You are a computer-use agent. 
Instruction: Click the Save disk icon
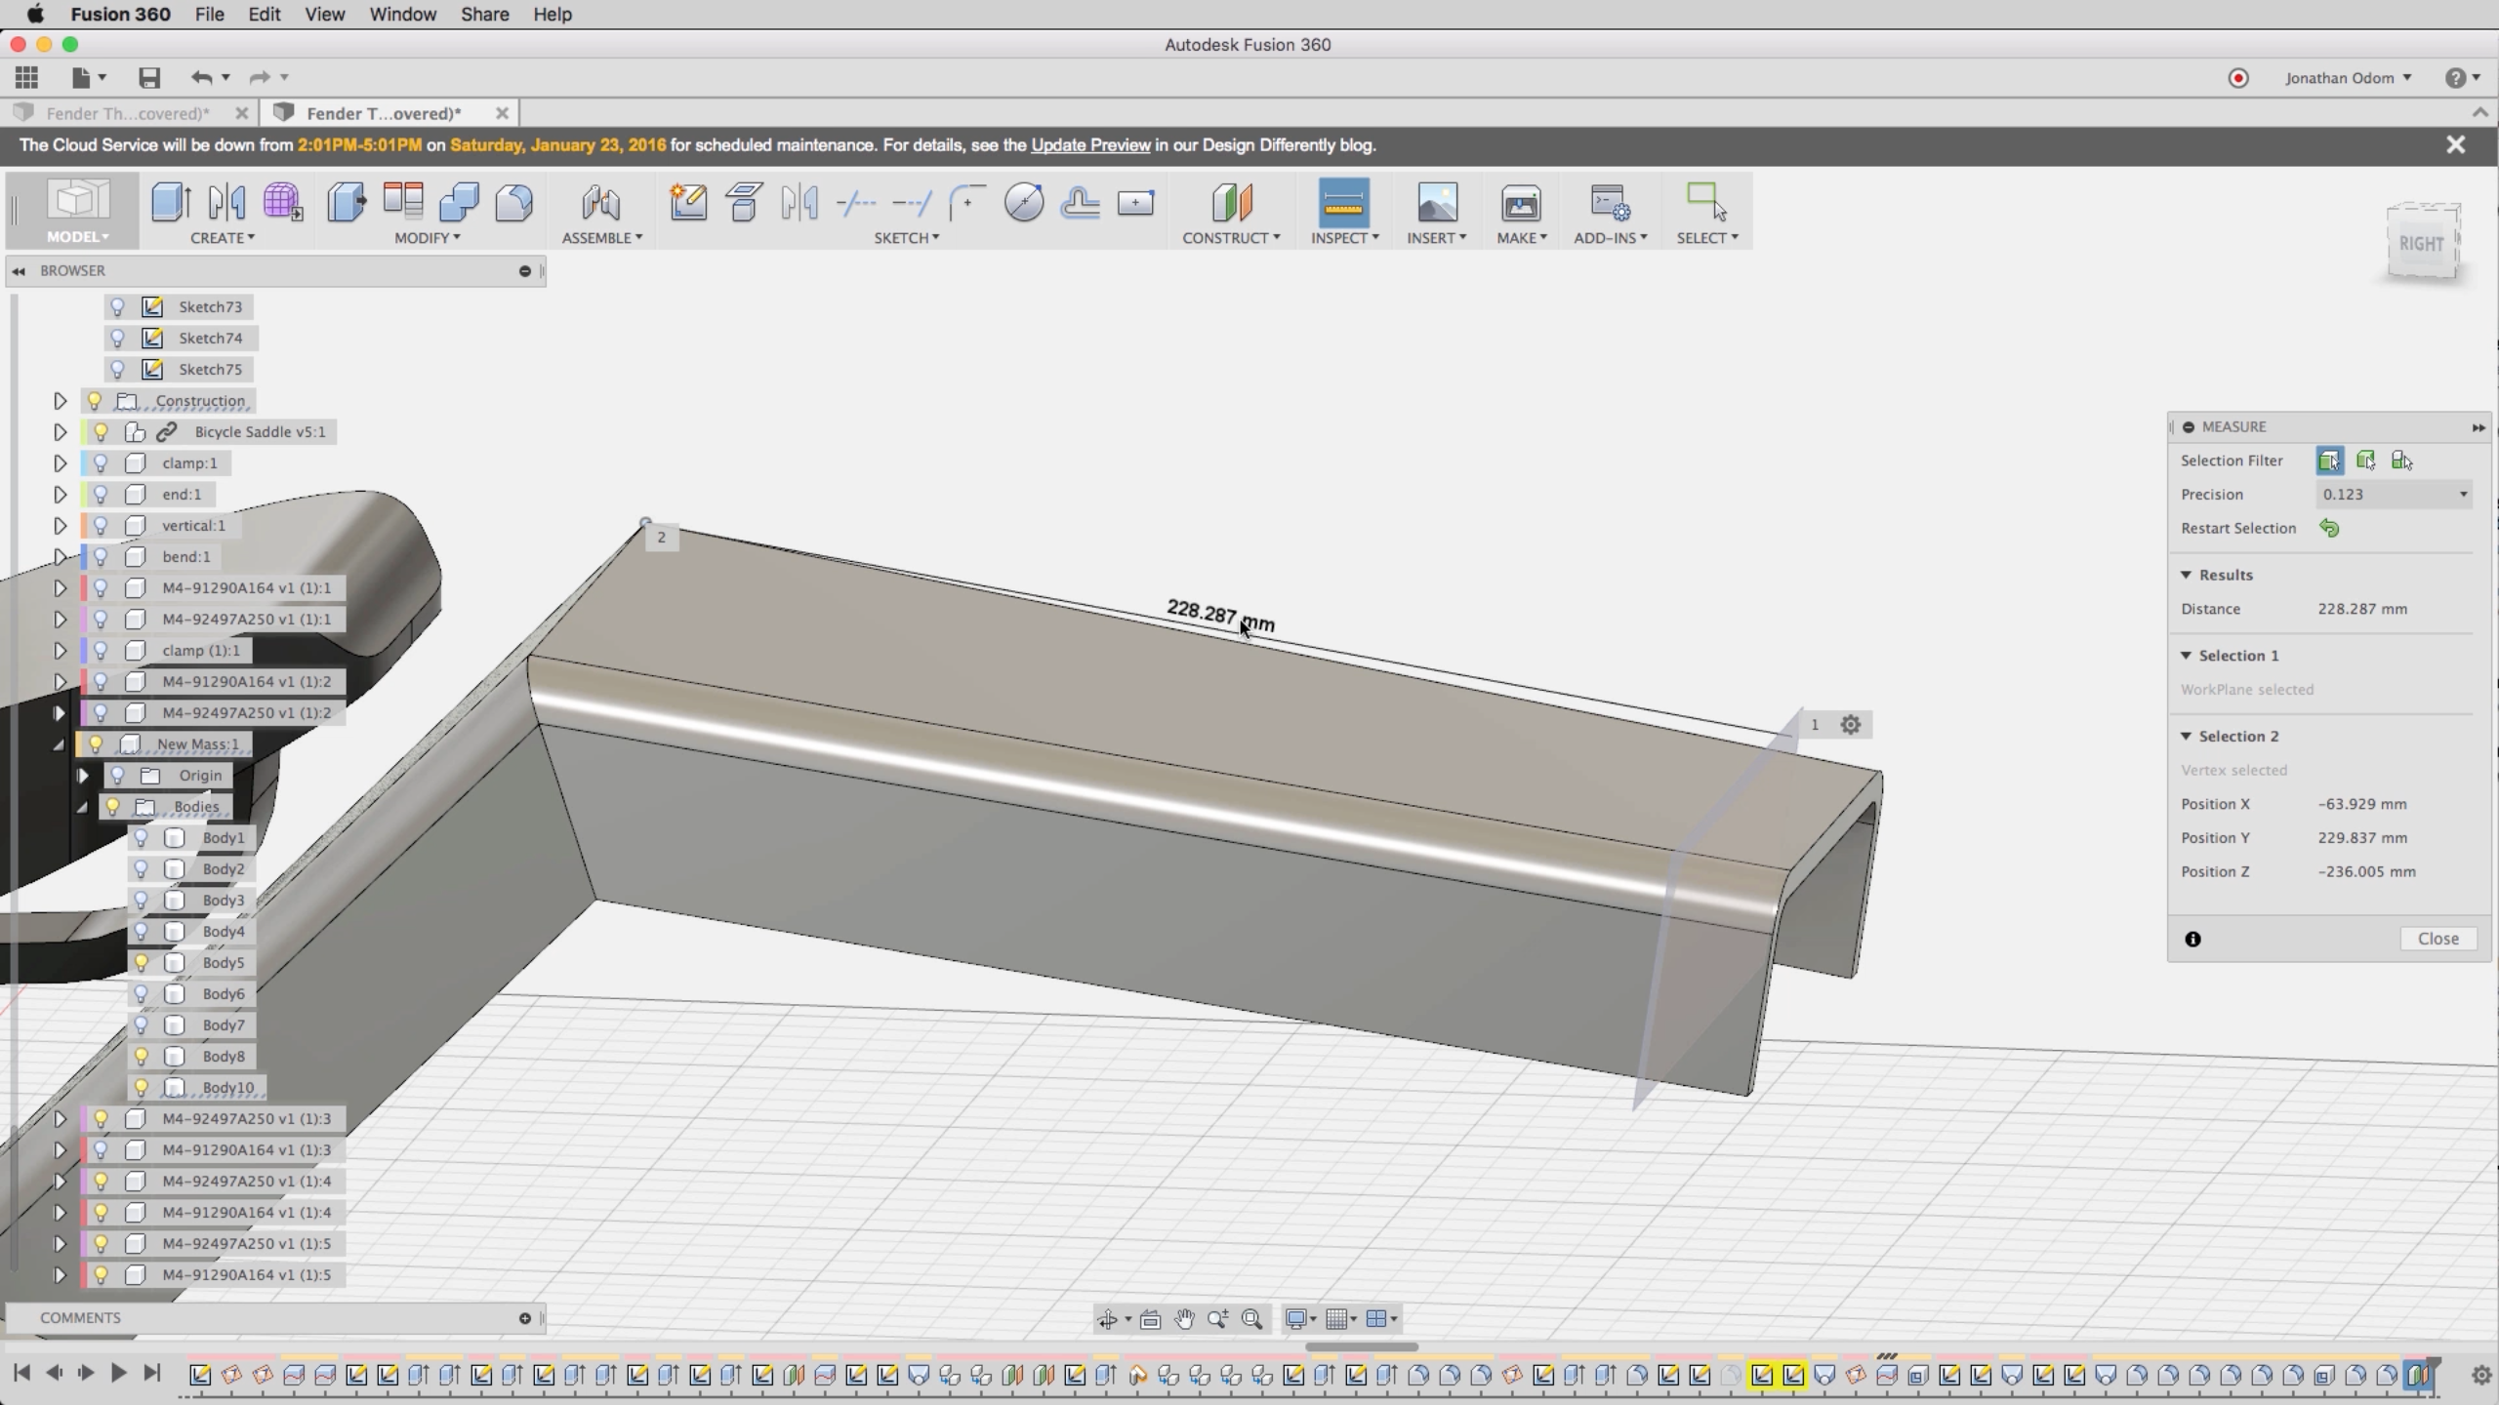point(148,78)
